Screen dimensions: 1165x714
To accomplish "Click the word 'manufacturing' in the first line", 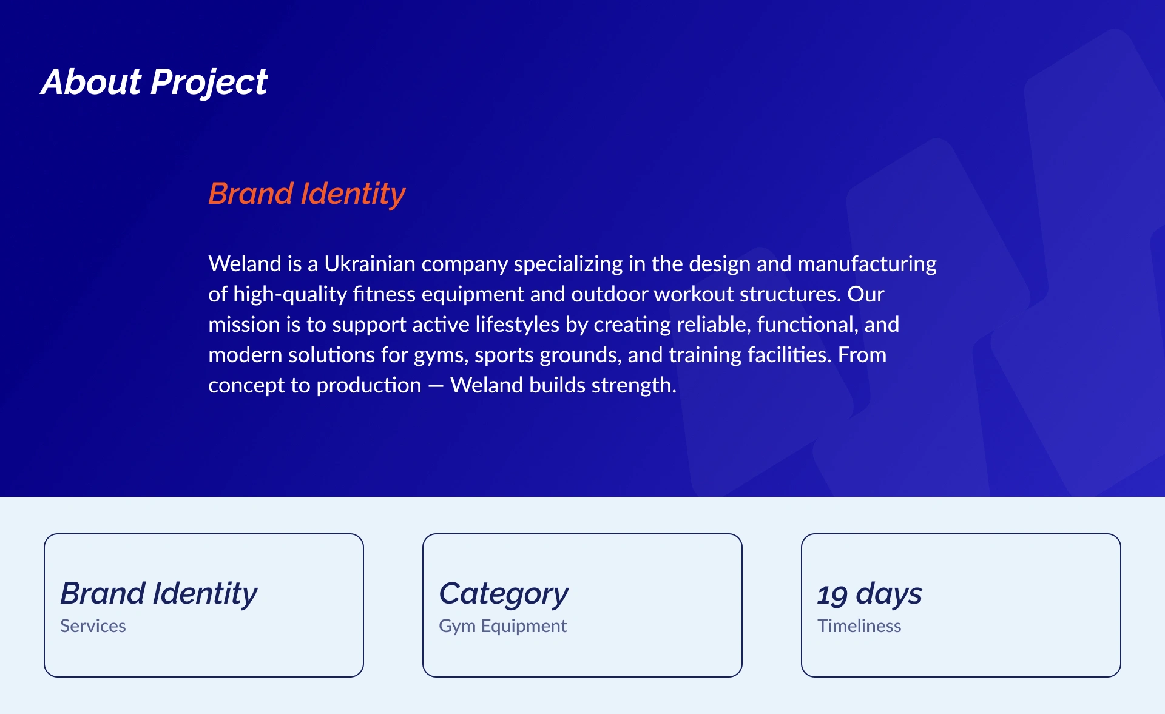I will [866, 264].
